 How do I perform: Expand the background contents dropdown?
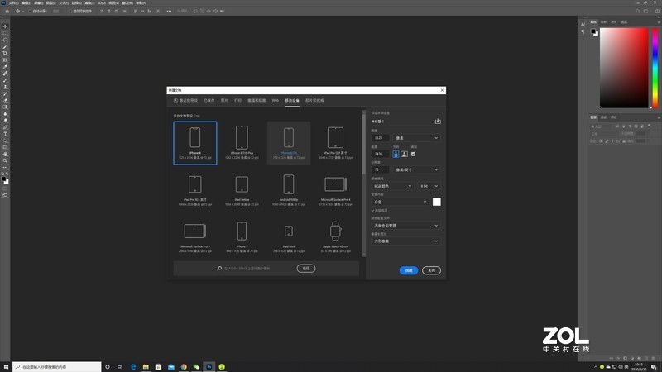(x=399, y=201)
